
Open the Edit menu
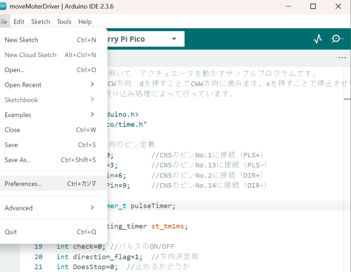tap(19, 22)
